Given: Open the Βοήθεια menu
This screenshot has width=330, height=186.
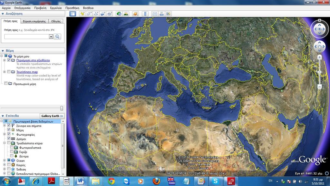Looking at the screenshot, I should pos(88,8).
